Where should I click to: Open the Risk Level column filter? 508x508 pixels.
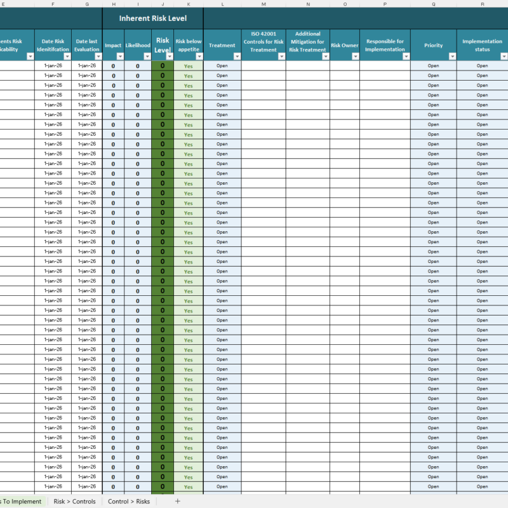click(x=170, y=56)
